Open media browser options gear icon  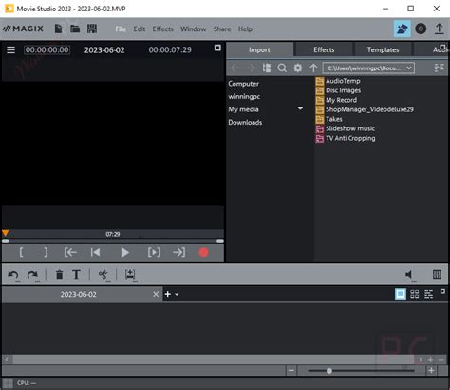pos(297,68)
